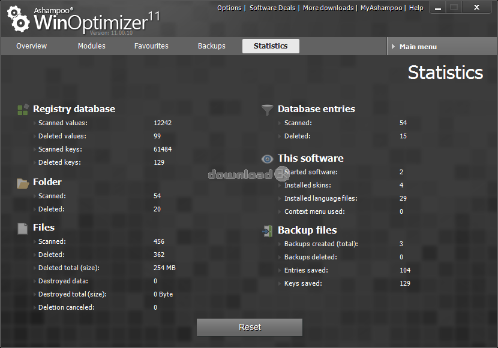Click the value 61484
498x348 pixels.
point(163,149)
